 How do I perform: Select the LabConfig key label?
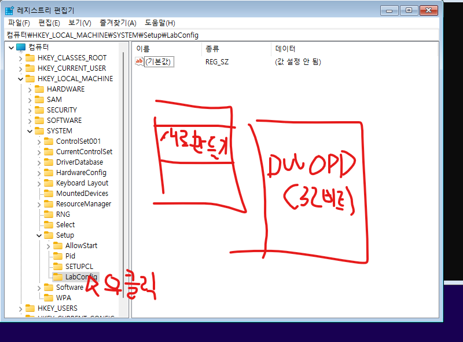click(x=81, y=277)
